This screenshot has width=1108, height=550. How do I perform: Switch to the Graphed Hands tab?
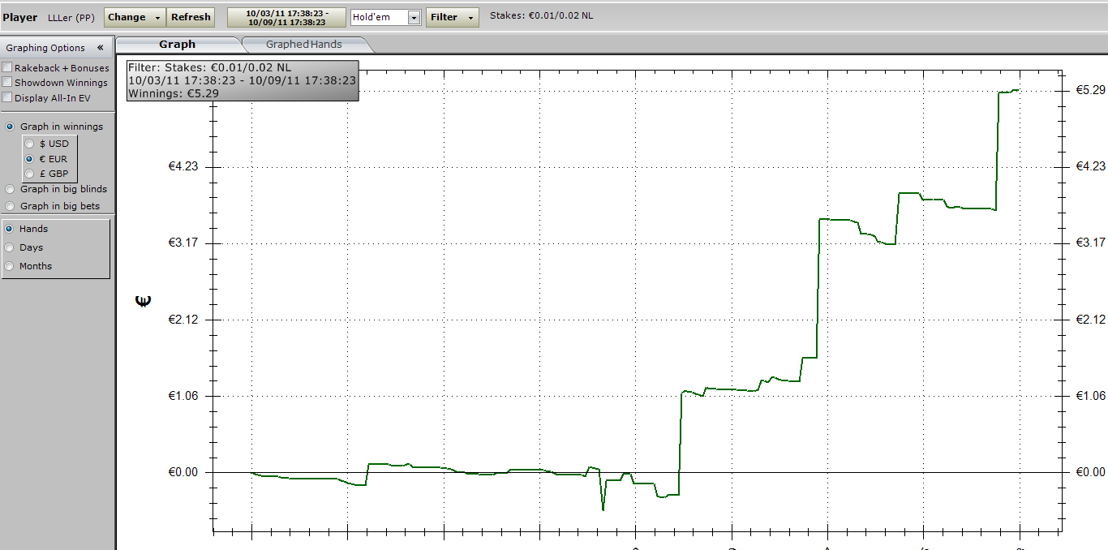click(x=304, y=45)
